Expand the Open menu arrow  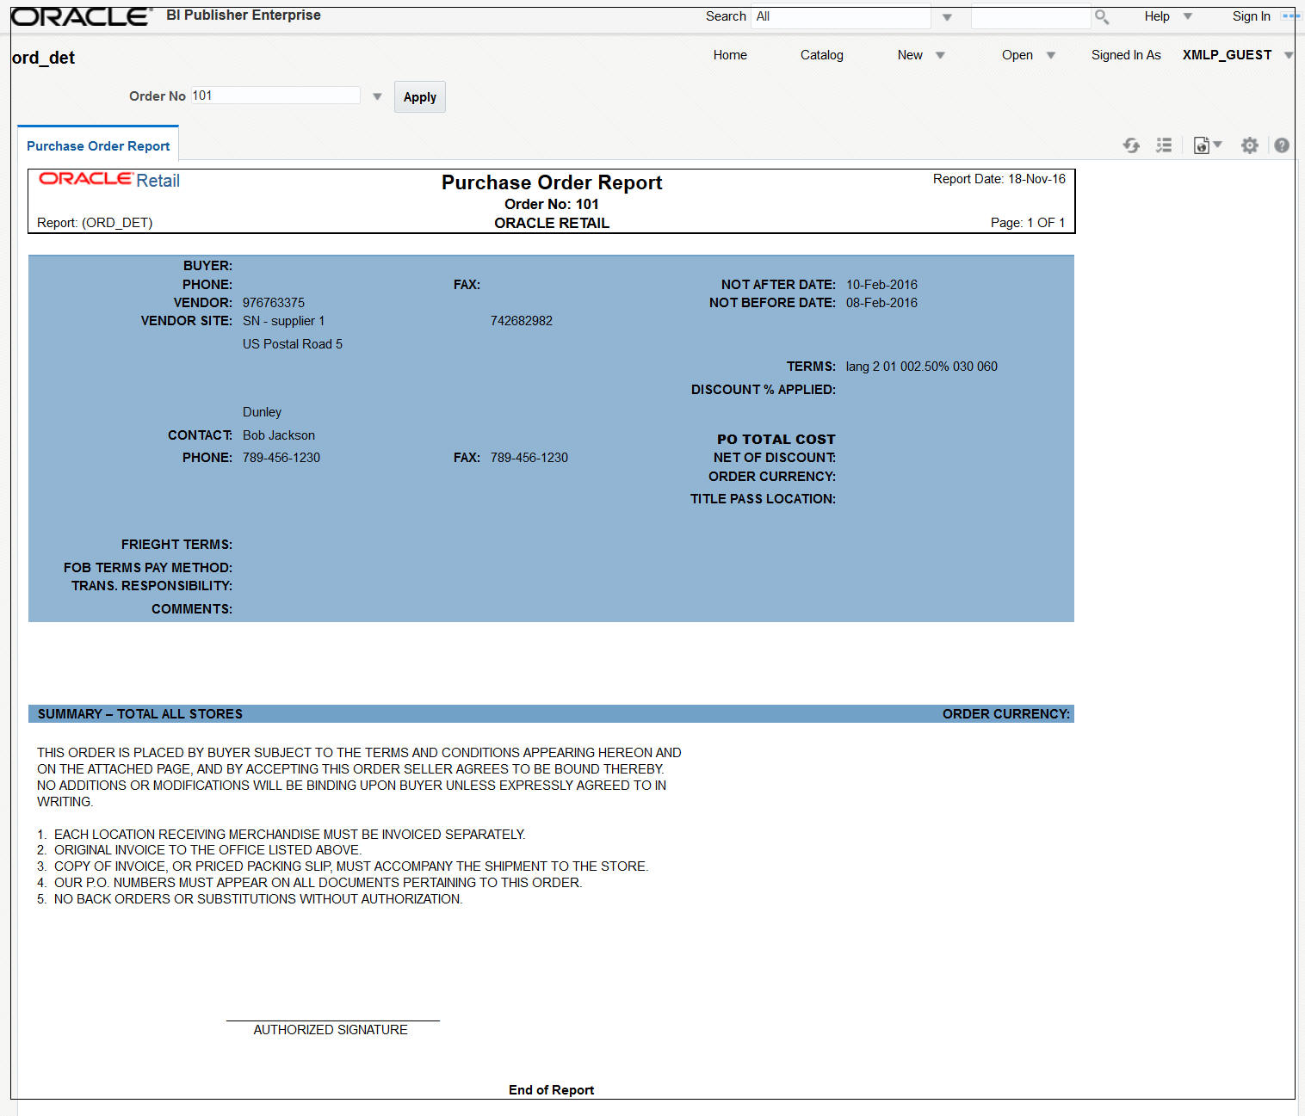coord(1050,55)
